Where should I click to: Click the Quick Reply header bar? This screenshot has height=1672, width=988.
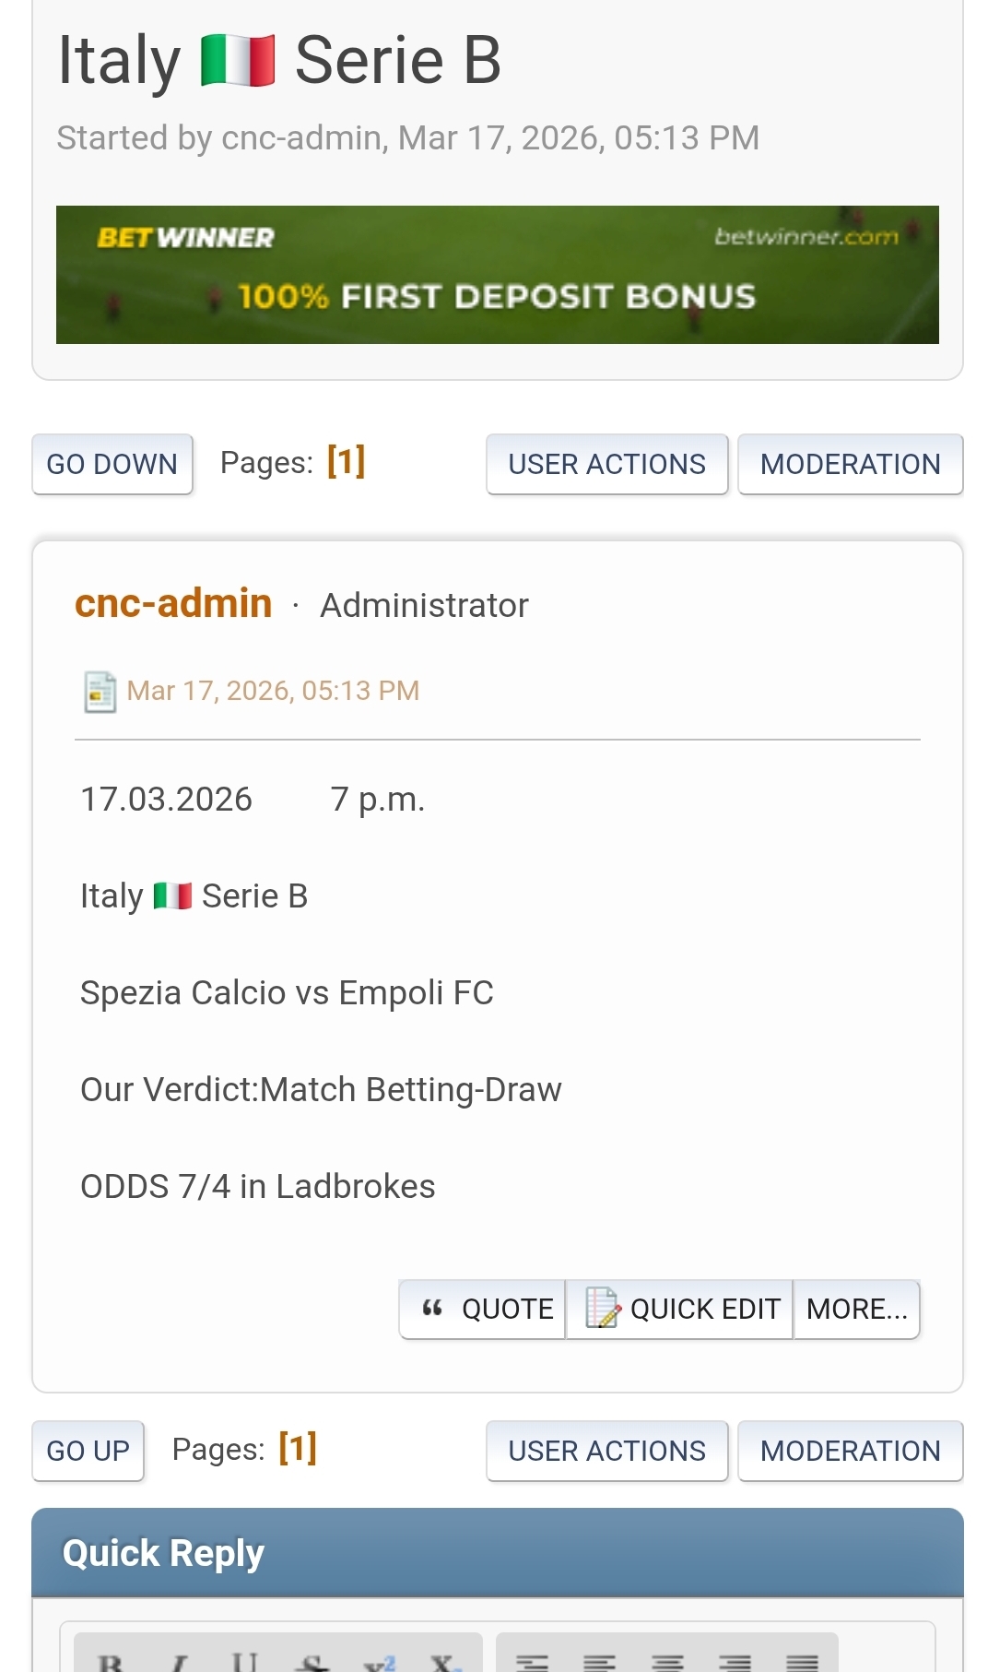(498, 1553)
